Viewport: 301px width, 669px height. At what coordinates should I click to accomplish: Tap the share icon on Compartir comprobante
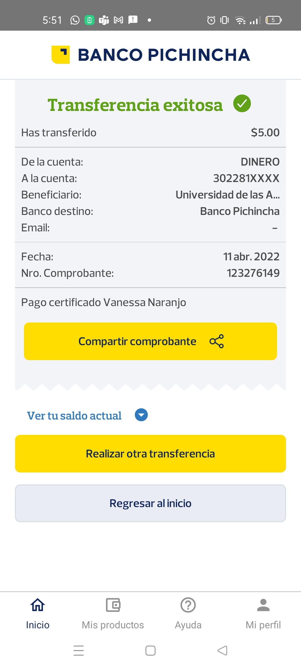217,341
